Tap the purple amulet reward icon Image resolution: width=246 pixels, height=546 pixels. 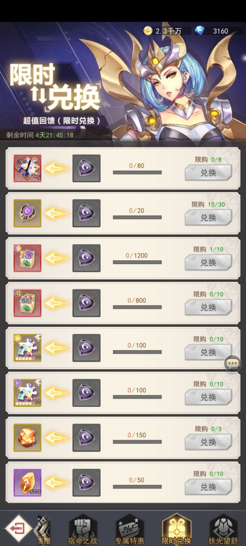(x=27, y=213)
